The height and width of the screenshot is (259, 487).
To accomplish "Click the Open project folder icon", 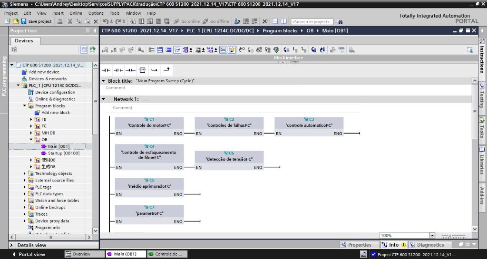I will 16,21.
